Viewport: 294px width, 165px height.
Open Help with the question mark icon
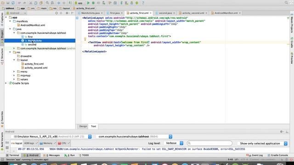click(143, 3)
